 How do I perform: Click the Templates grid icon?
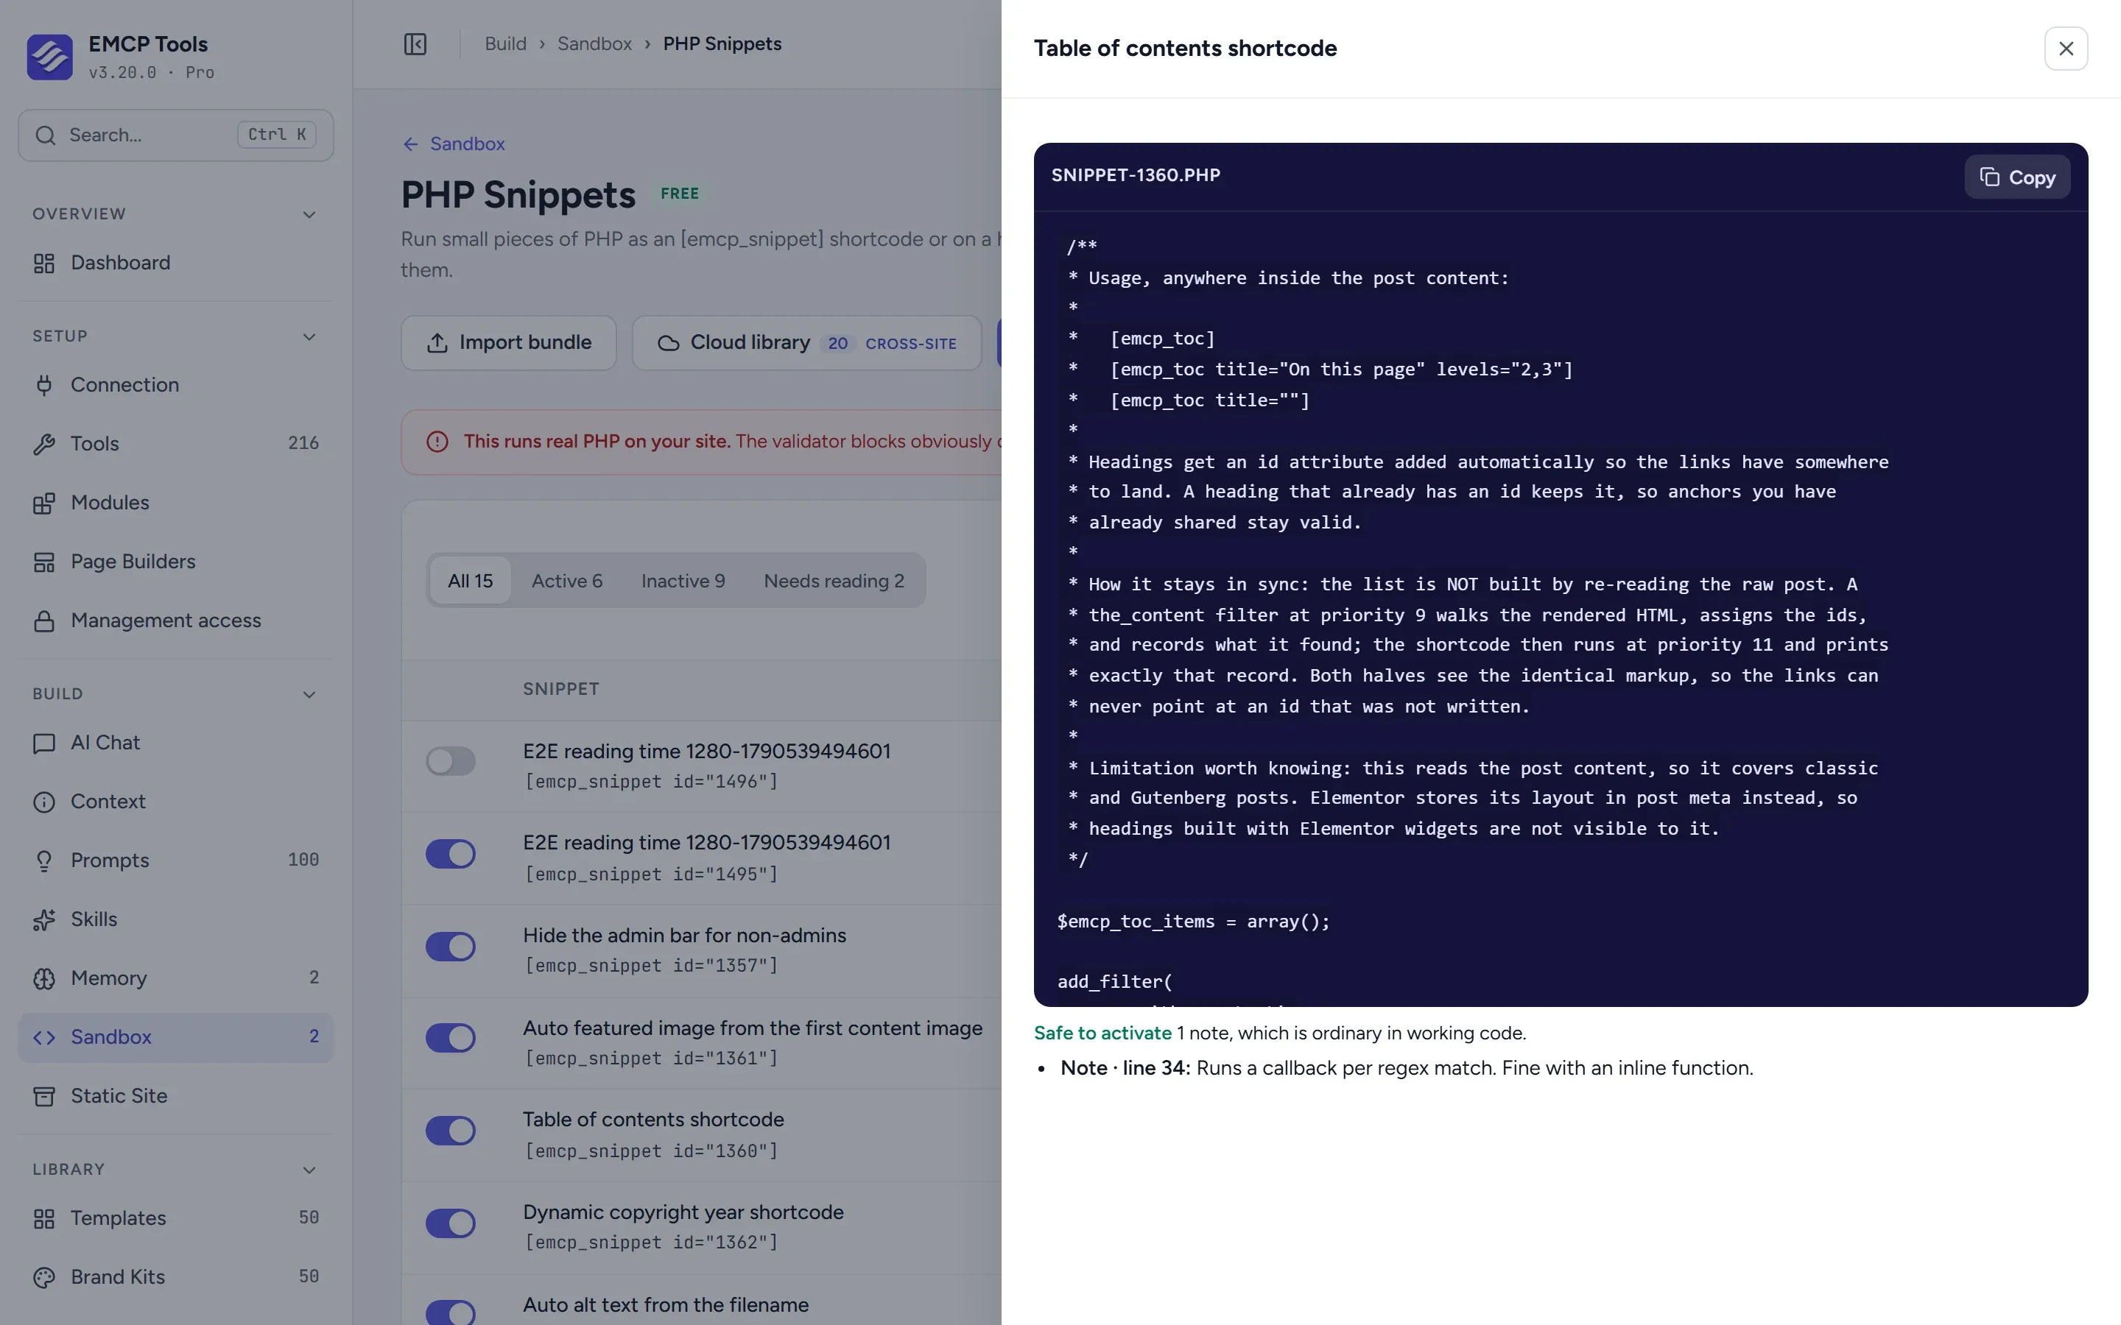44,1218
